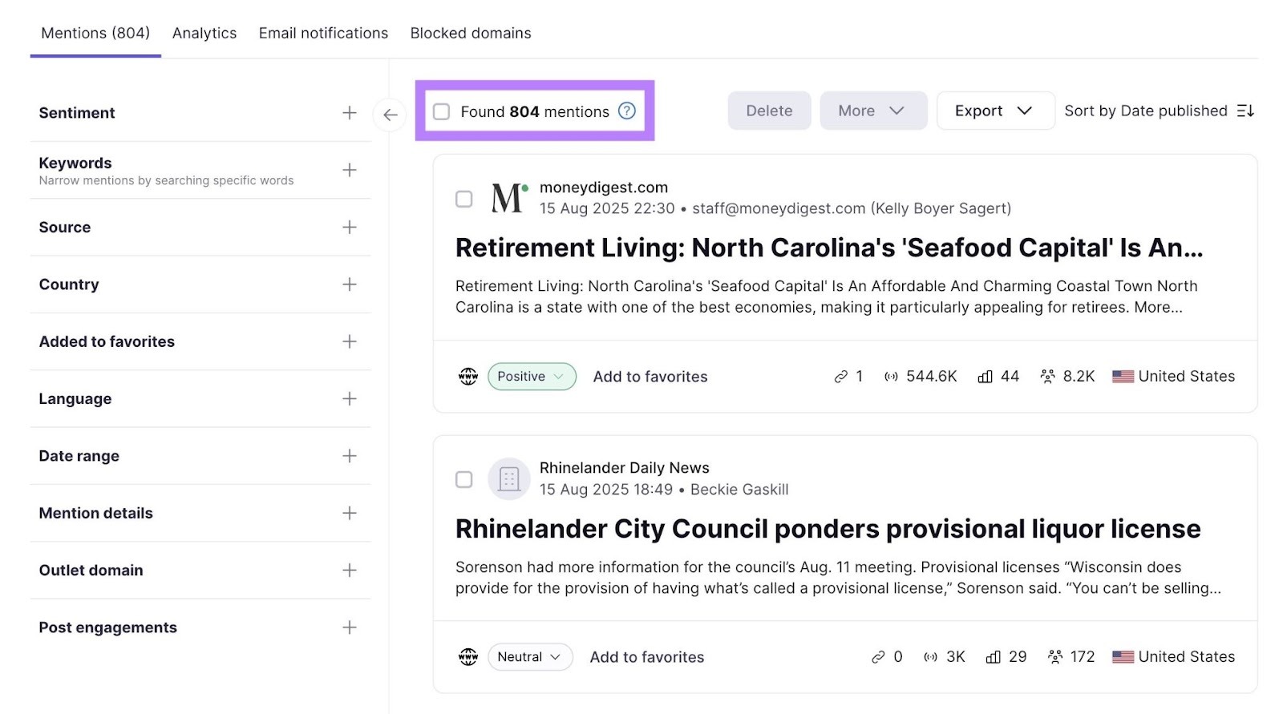Click the audience people icon showing 8.2K
1283x714 pixels.
tap(1047, 377)
